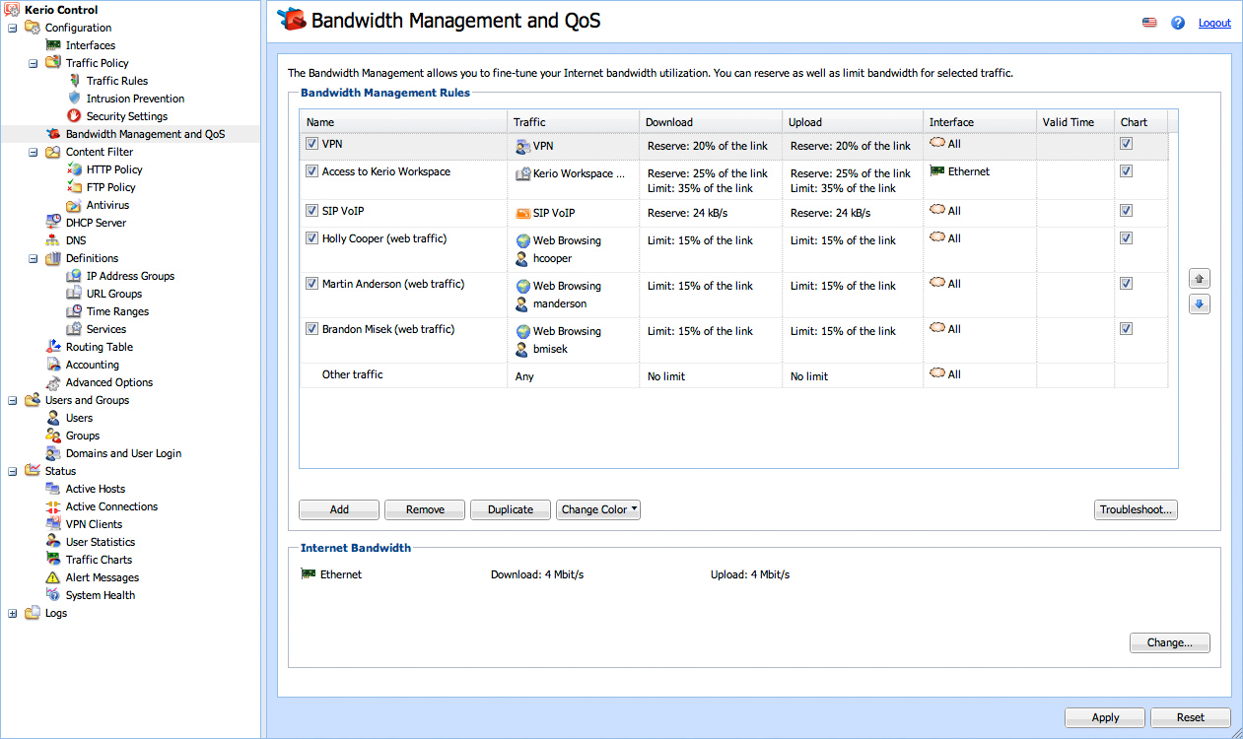The image size is (1243, 739).
Task: Click the Traffic Charts icon
Action: [x=54, y=560]
